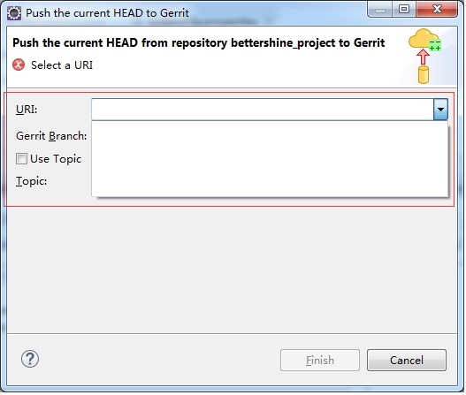
Task: Cancel the push to Gerrit dialog
Action: coord(407,361)
